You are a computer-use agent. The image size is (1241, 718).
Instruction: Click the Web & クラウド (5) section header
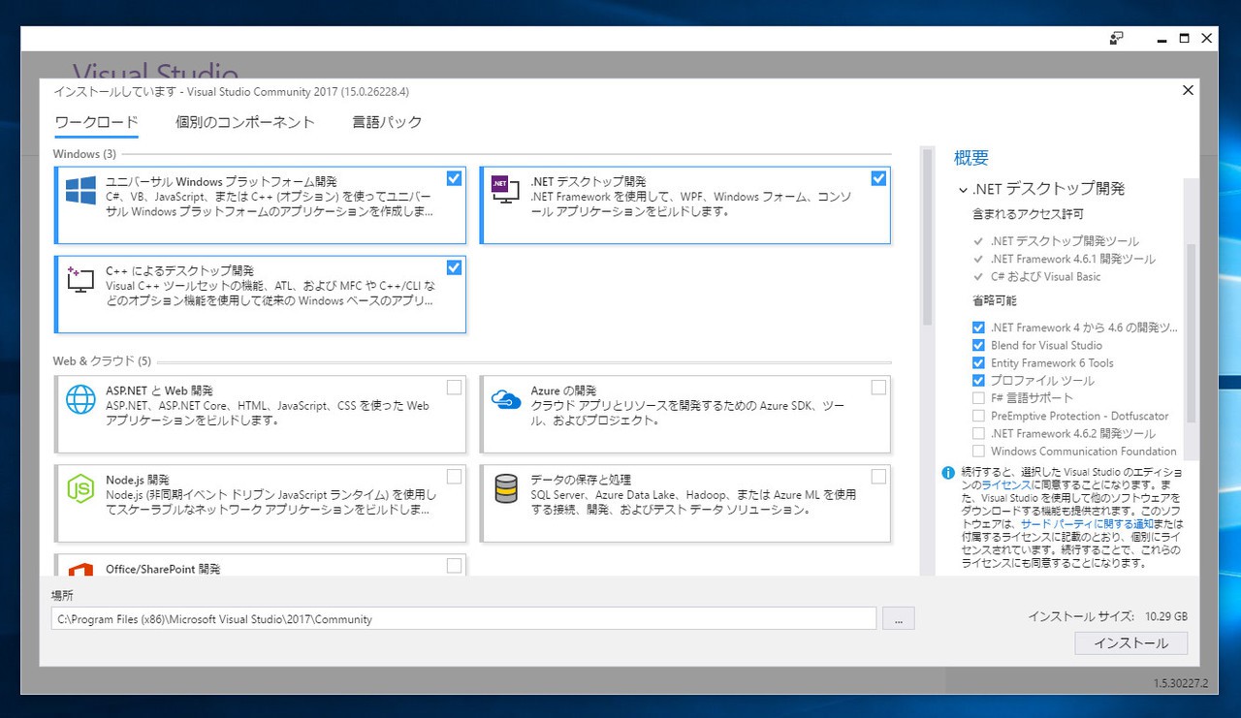click(x=102, y=361)
